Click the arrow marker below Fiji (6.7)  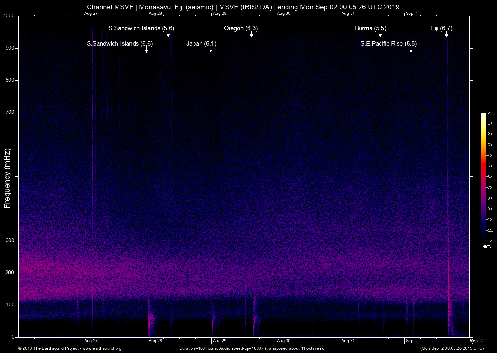coord(446,35)
